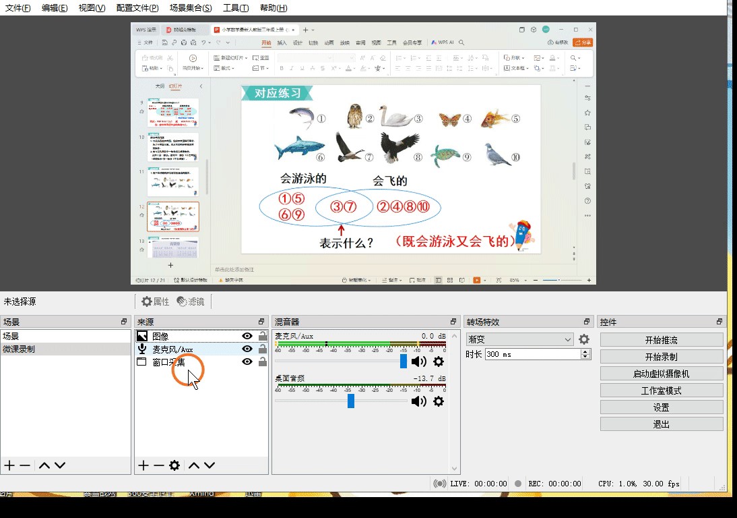Open the 场景集合(S) menu
The height and width of the screenshot is (518, 737).
(x=191, y=8)
